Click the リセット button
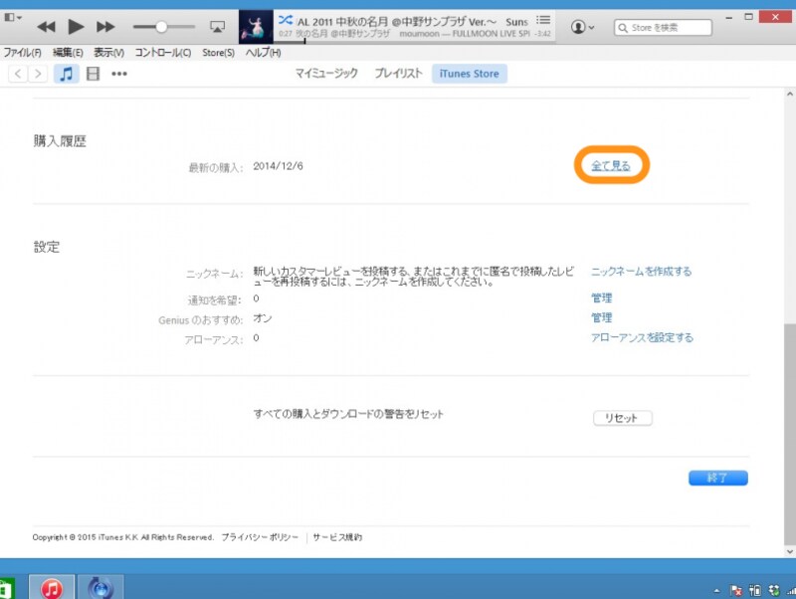The height and width of the screenshot is (599, 796). (623, 418)
